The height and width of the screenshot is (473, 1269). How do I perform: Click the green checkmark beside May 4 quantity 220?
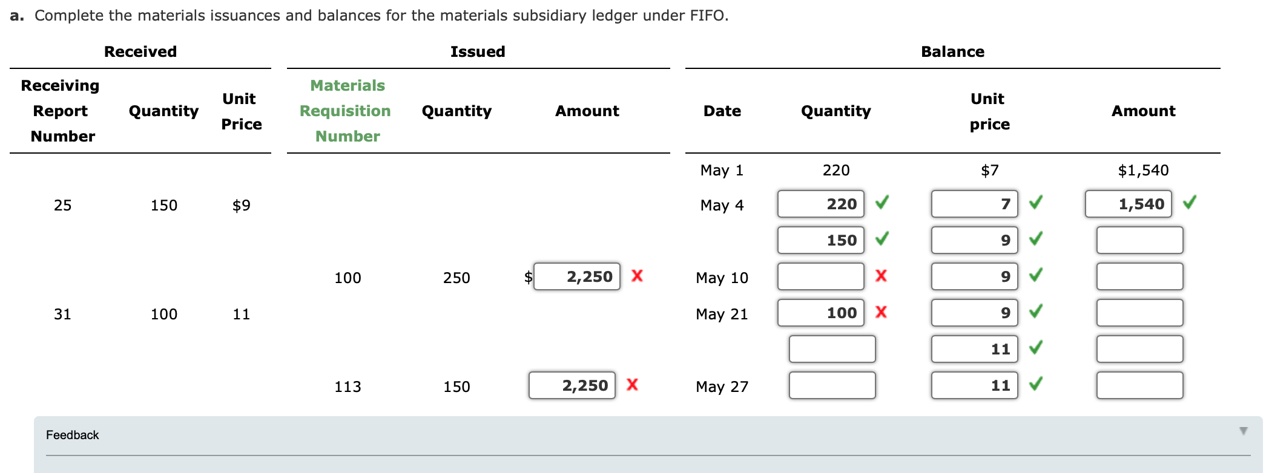(x=882, y=204)
